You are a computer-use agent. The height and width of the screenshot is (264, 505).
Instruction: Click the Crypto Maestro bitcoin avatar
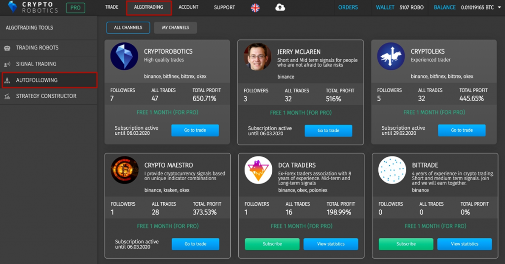click(x=124, y=170)
